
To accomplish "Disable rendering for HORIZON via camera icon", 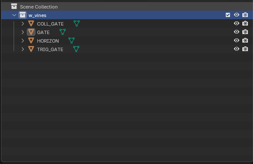I will pos(245,40).
